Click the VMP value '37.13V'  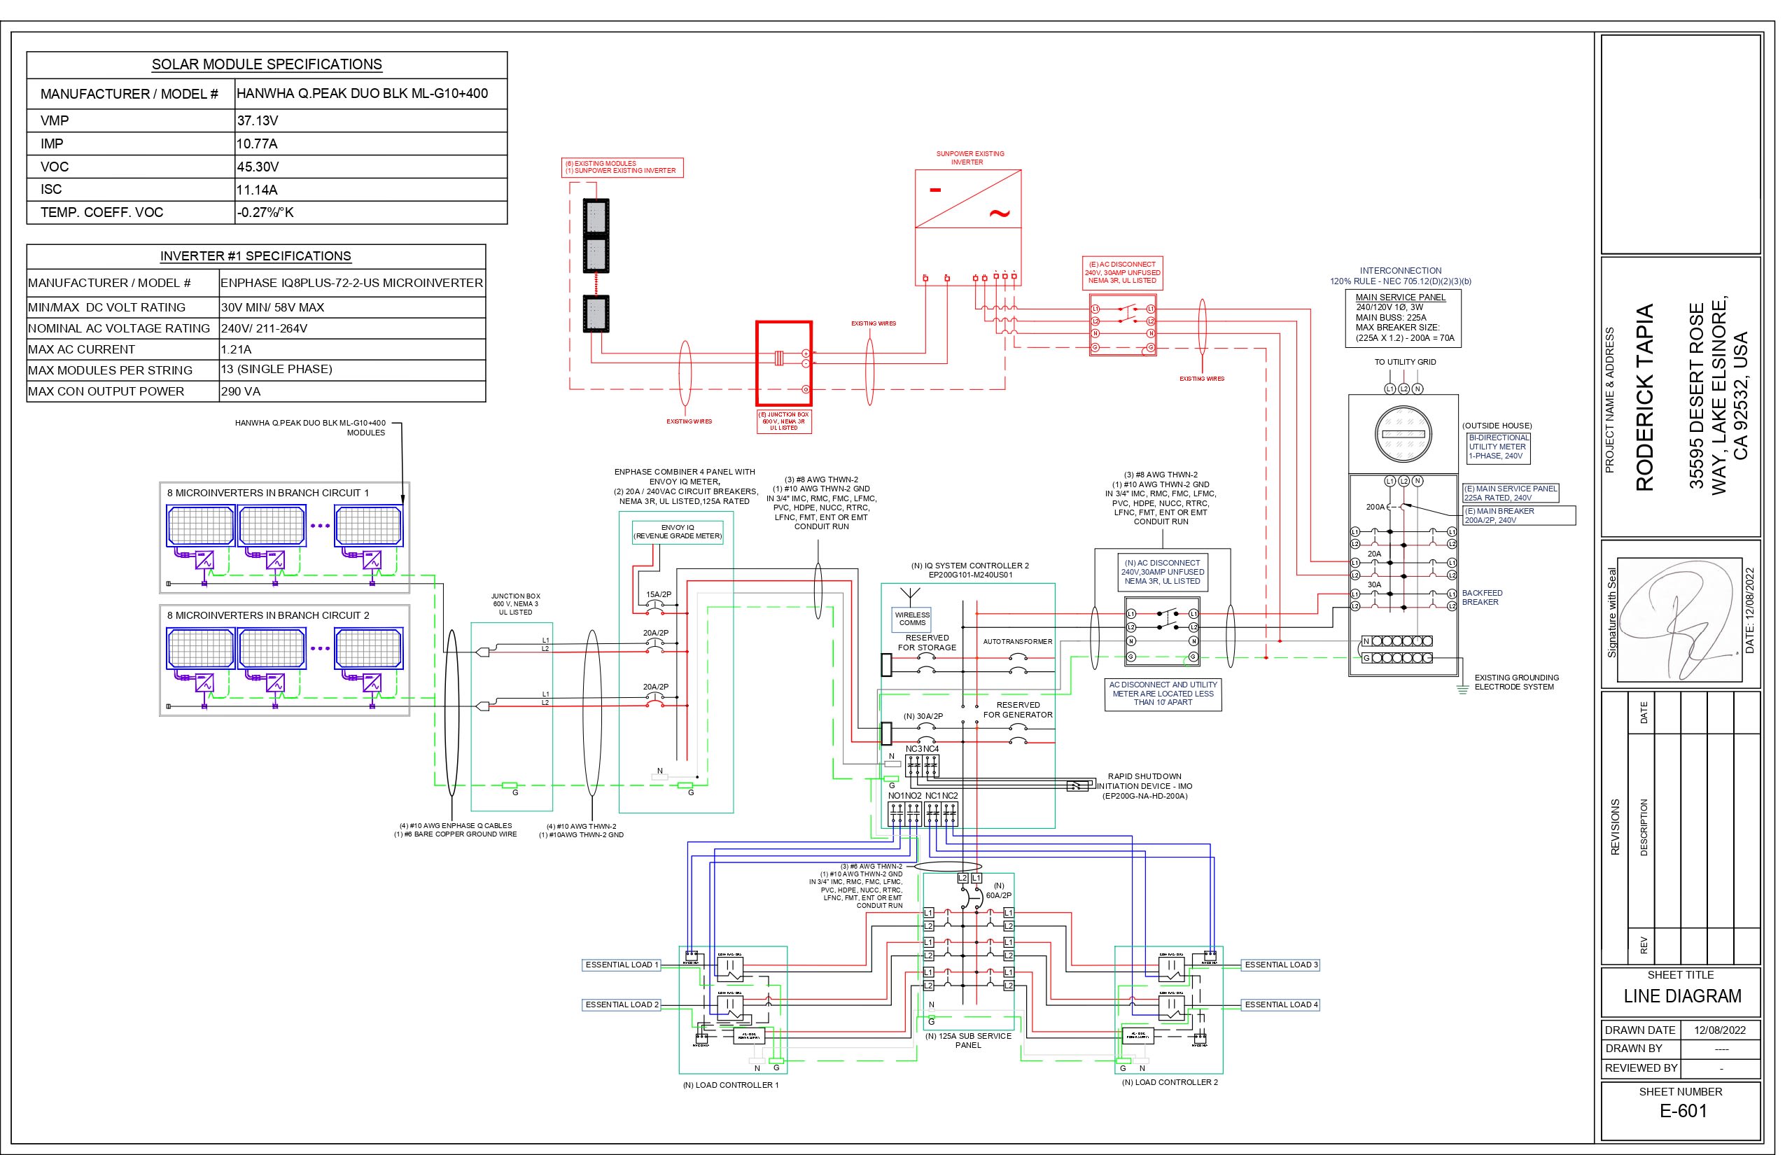258,120
